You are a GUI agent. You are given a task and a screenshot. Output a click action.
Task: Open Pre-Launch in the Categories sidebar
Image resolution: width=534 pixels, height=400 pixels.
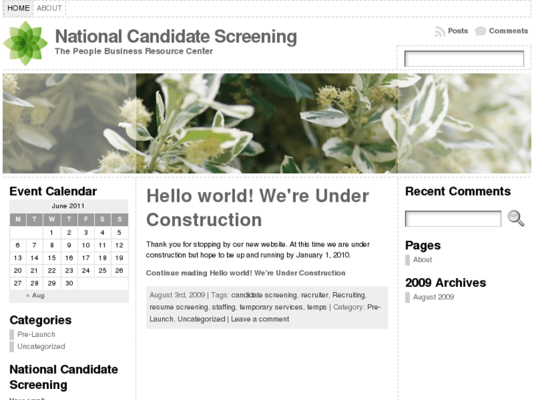[36, 334]
